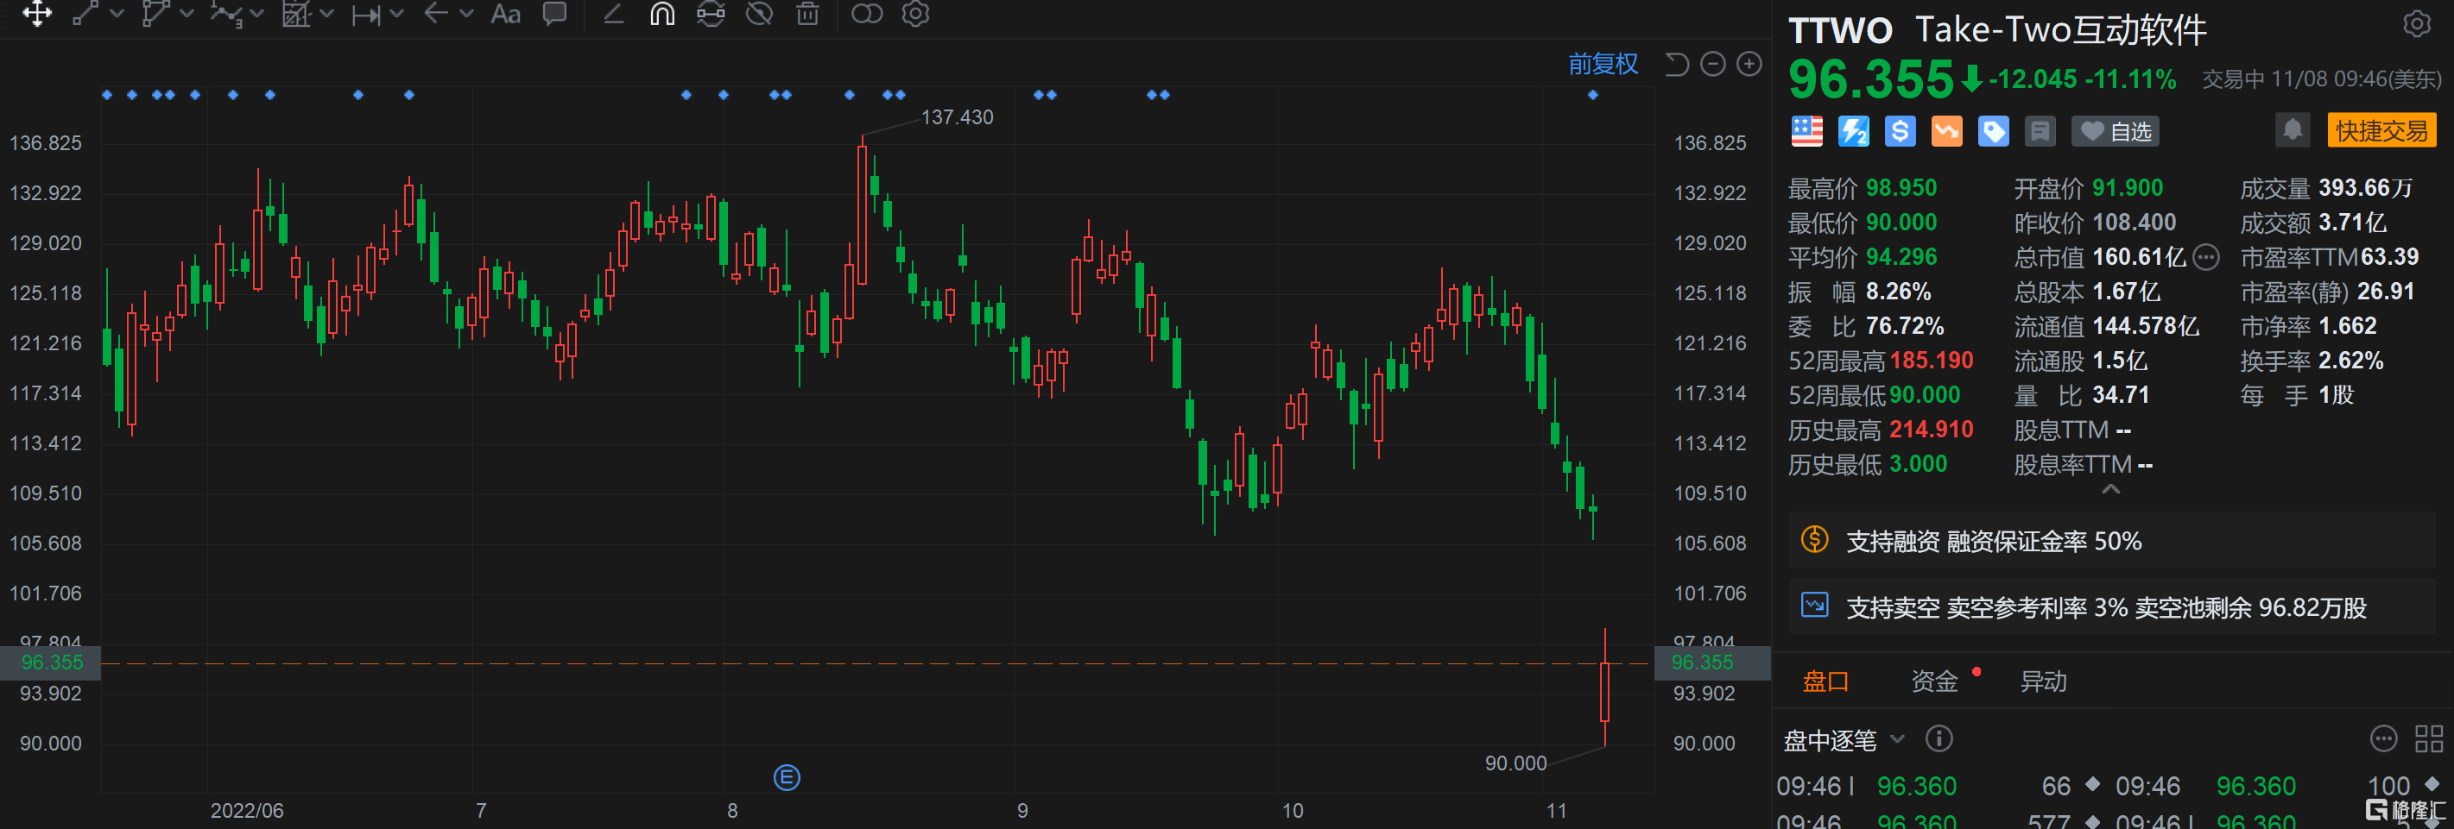
Task: Click the orange short selling icon
Action: click(1947, 131)
